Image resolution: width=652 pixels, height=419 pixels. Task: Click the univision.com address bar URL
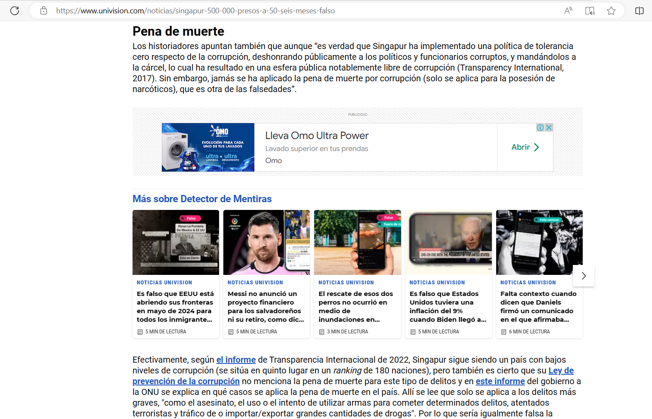(x=195, y=11)
